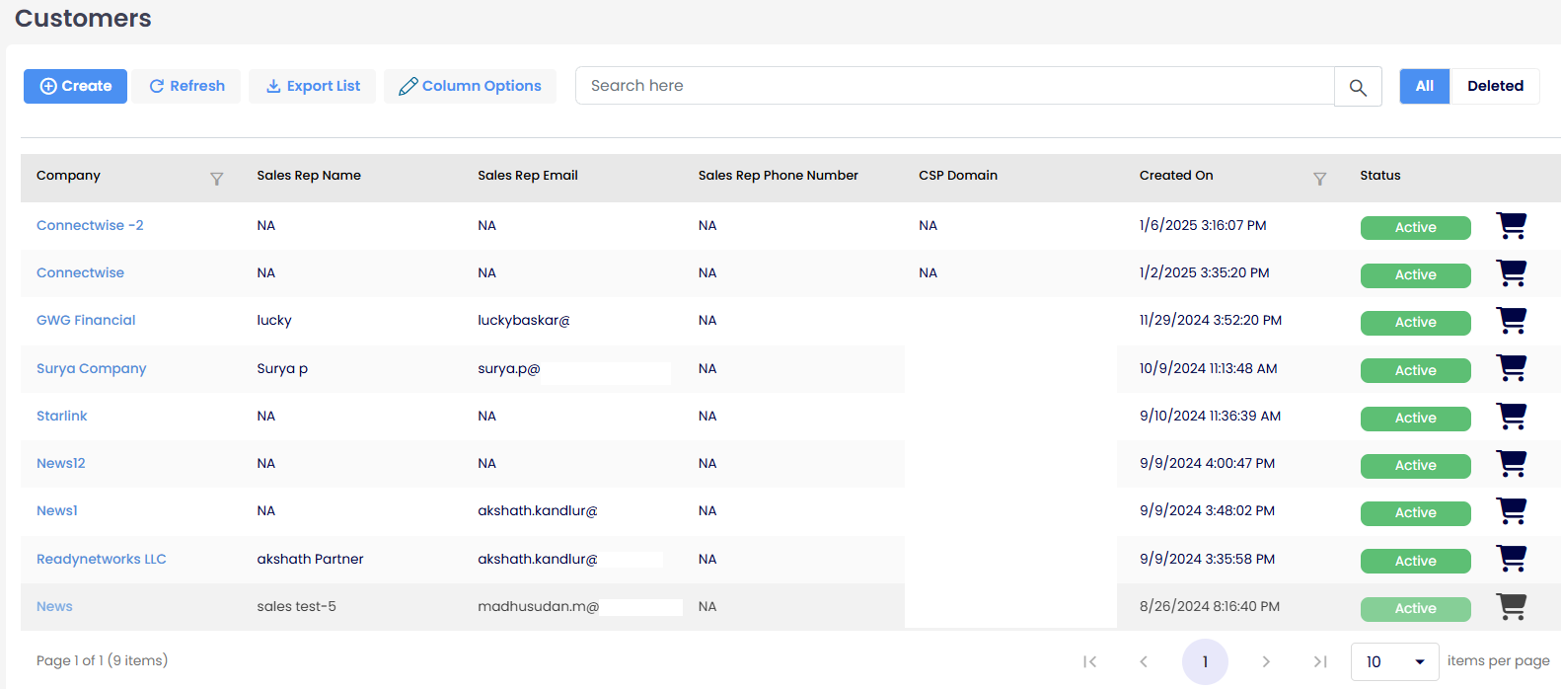This screenshot has height=689, width=1561.
Task: Open the Created On column filter icon
Action: pyautogui.click(x=1319, y=179)
